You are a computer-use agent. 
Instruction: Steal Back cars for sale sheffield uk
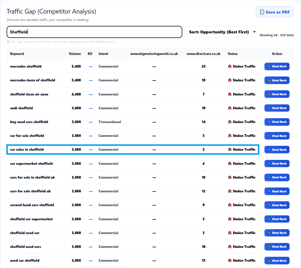[277, 191]
